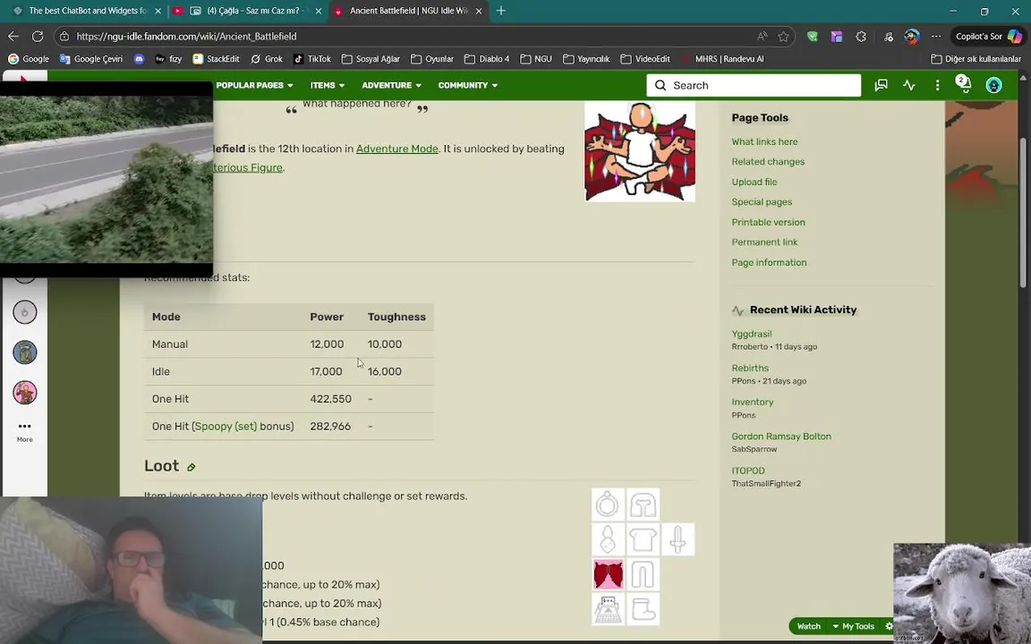Click What links here link
Screen dimensions: 1031x644
[764, 142]
